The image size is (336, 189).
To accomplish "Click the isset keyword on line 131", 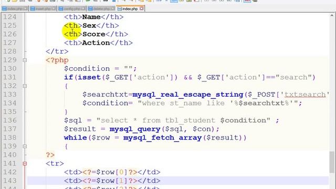I will [89, 77].
